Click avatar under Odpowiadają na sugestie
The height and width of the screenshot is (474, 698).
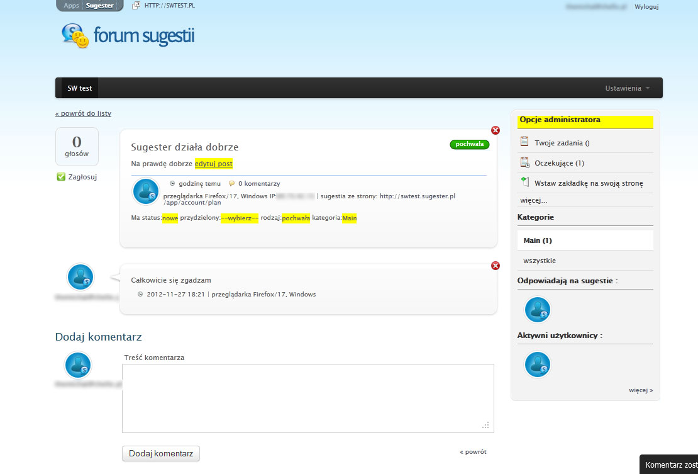point(537,310)
